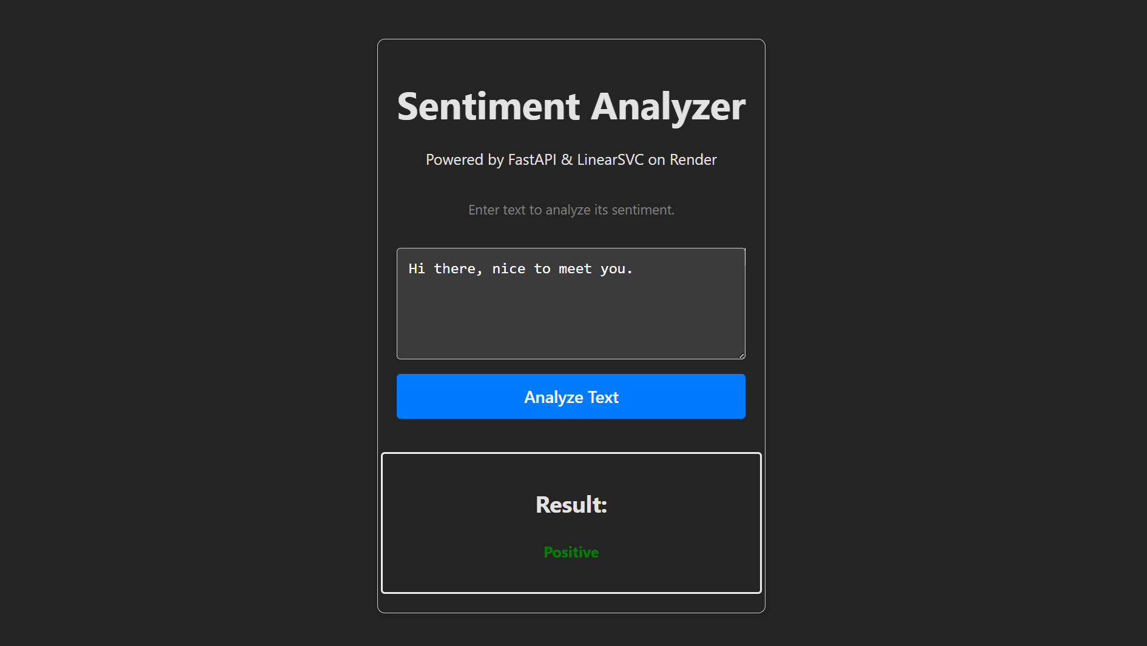This screenshot has height=646, width=1147.
Task: Place cursor on the word "Hi"
Action: [417, 268]
